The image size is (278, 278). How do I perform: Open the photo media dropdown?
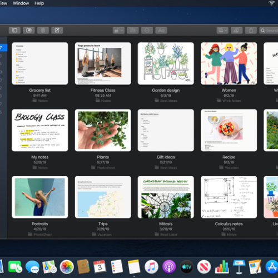pyautogui.click(x=222, y=30)
